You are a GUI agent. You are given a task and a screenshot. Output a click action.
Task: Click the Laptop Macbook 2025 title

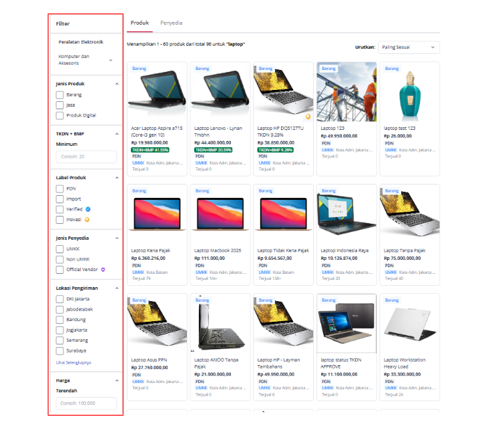[x=218, y=250]
